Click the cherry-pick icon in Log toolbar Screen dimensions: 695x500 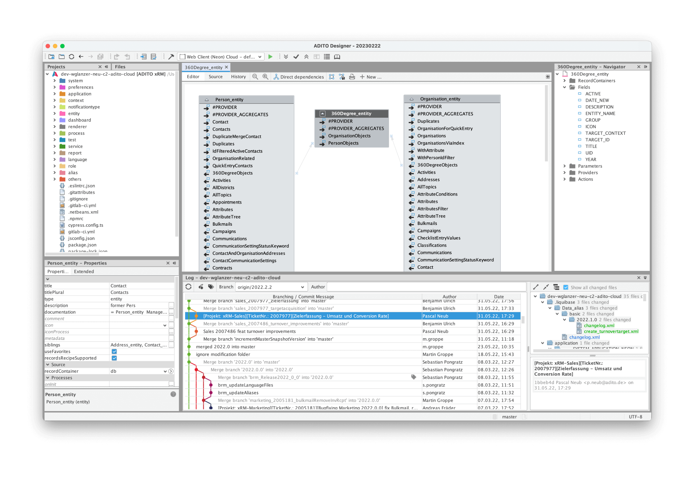point(201,287)
